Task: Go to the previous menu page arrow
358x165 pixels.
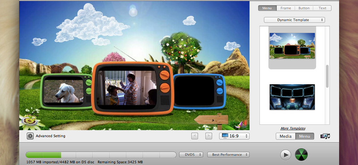Action: pos(195,136)
